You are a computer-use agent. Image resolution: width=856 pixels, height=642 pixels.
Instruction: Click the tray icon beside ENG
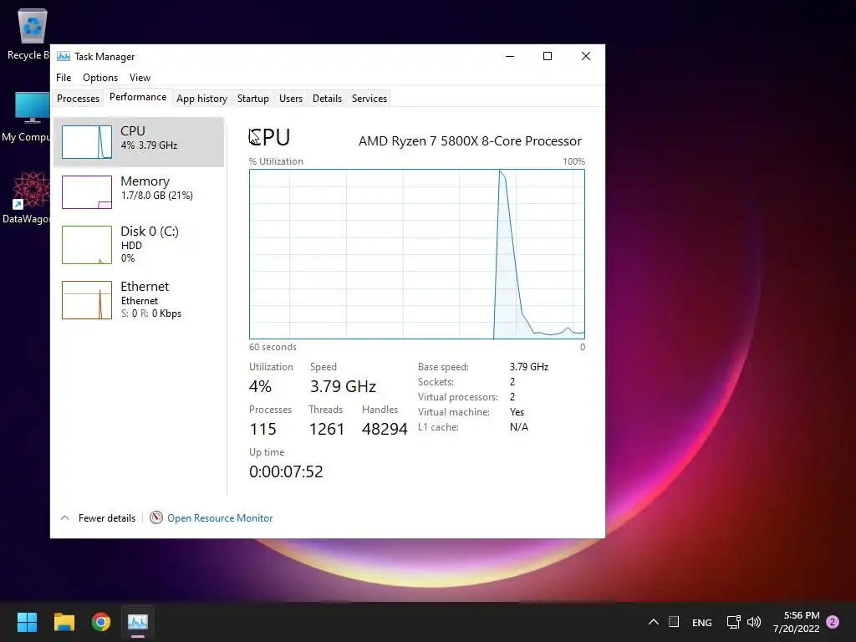point(674,622)
